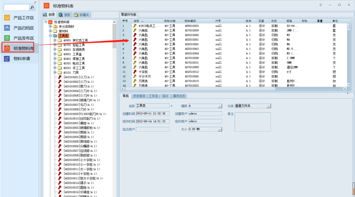Click the ellipsis button beside 编码 field
Image resolution: width=355 pixels, height=197 pixels.
[x=220, y=106]
